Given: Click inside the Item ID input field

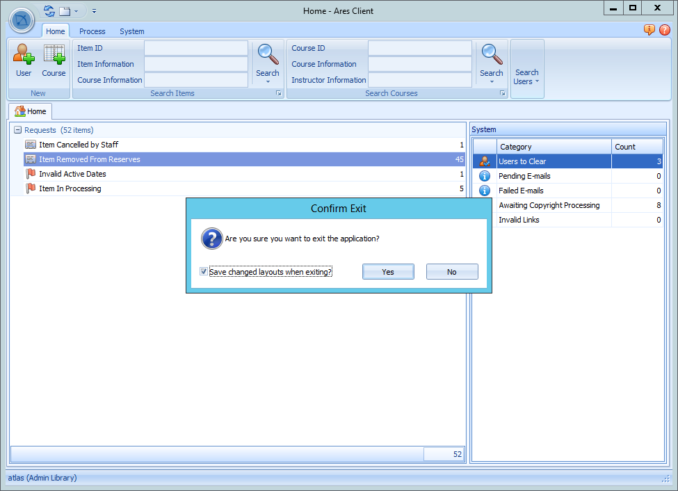Looking at the screenshot, I should coord(195,48).
